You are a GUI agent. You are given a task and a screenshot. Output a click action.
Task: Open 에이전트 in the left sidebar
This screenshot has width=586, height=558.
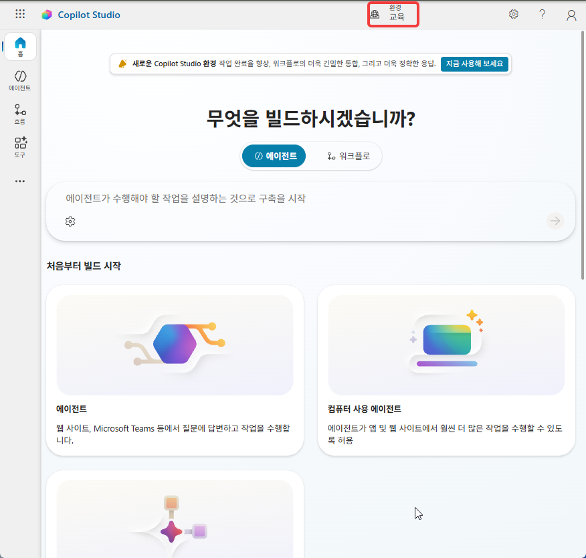(20, 81)
